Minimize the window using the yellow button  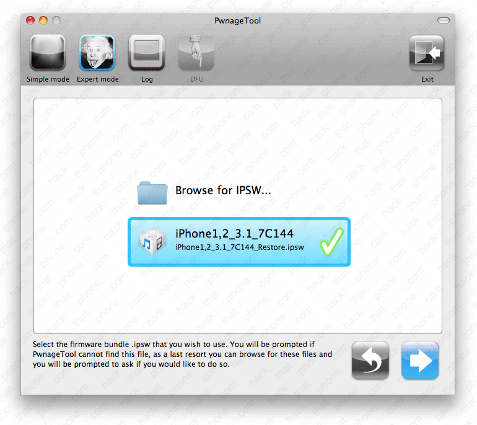pyautogui.click(x=43, y=20)
